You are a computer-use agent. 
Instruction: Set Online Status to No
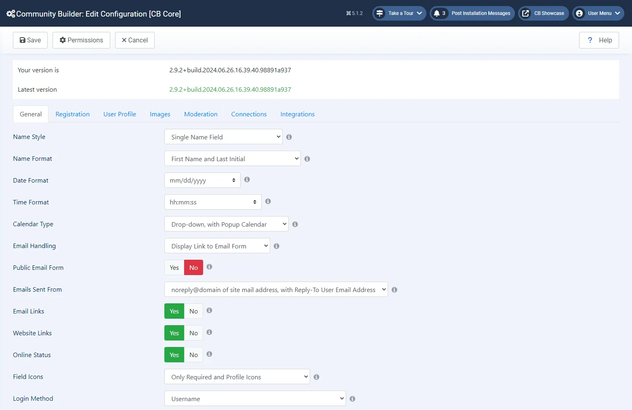click(193, 355)
